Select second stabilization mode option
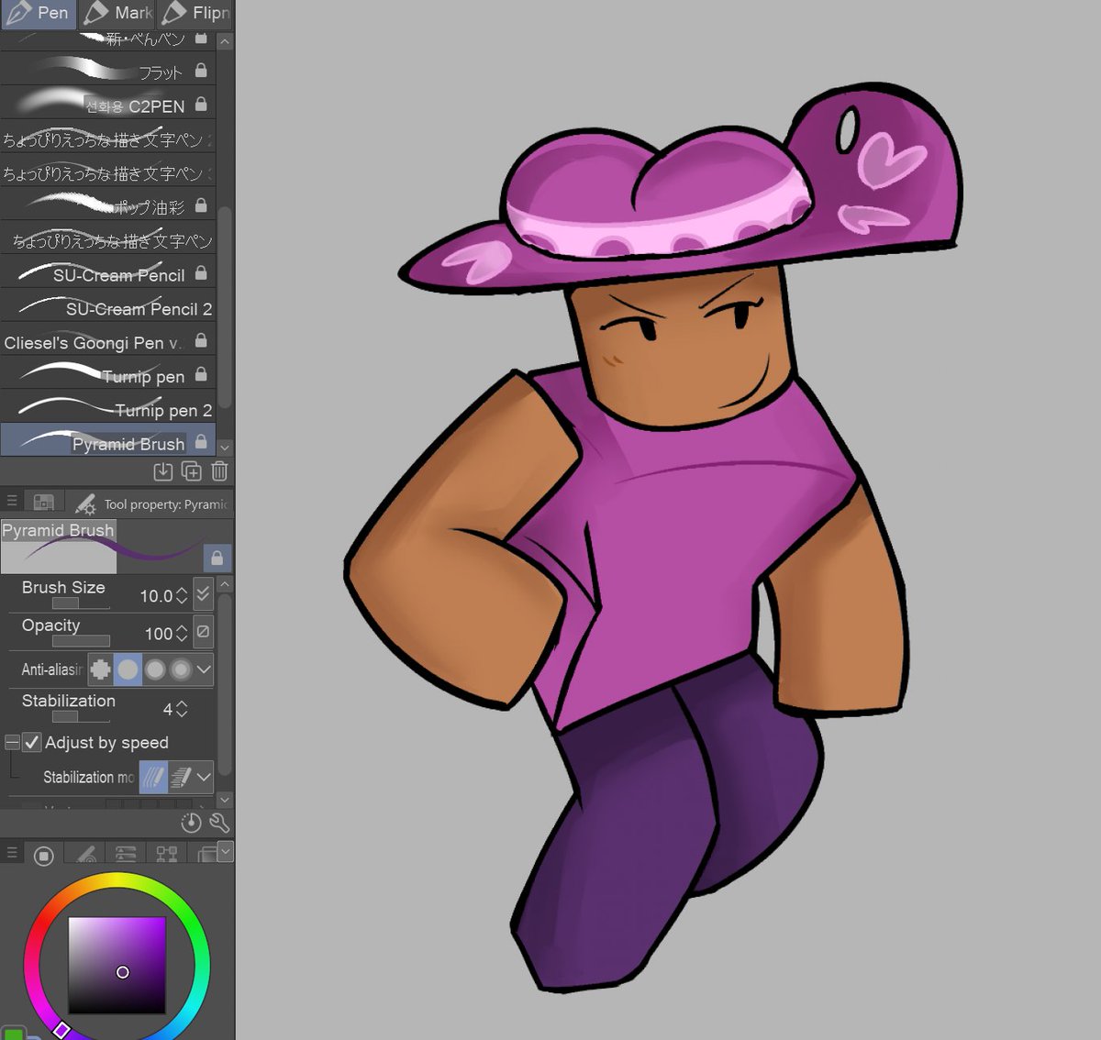This screenshot has height=1040, width=1101. [180, 778]
